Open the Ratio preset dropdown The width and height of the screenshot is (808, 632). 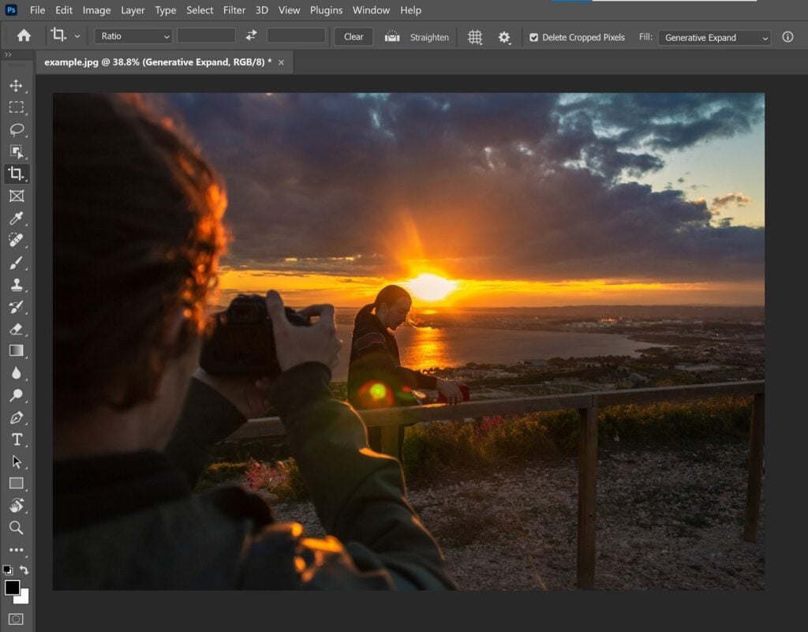[133, 36]
